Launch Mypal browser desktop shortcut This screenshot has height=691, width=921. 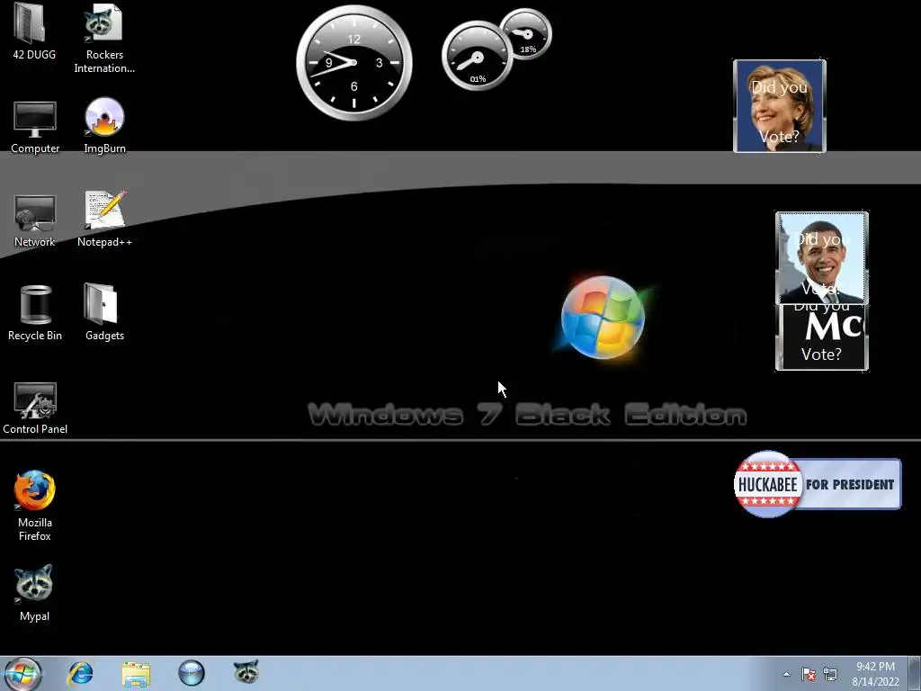[34, 592]
